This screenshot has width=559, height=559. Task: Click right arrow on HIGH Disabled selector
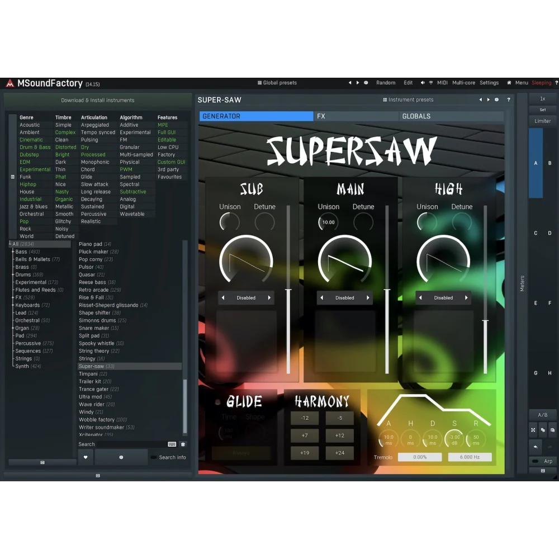click(466, 298)
